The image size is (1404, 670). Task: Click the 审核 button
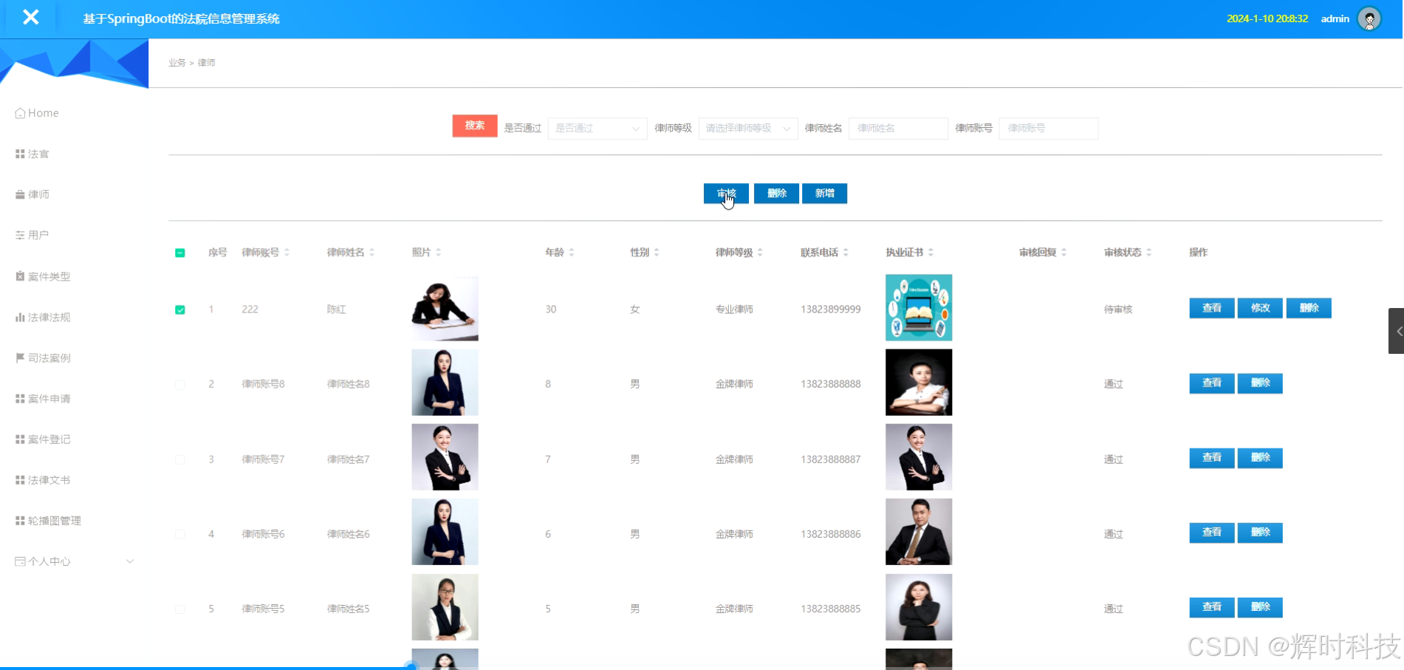726,194
